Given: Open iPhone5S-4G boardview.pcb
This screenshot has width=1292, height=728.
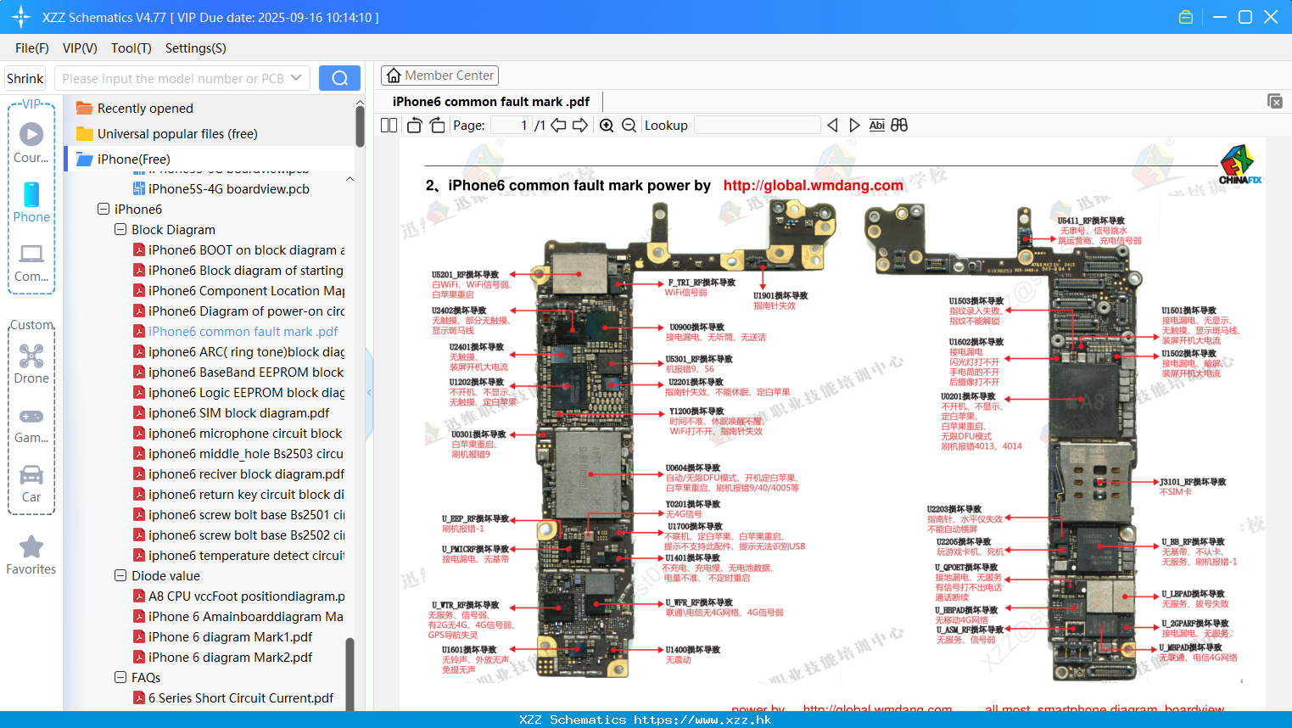Looking at the screenshot, I should click(221, 189).
